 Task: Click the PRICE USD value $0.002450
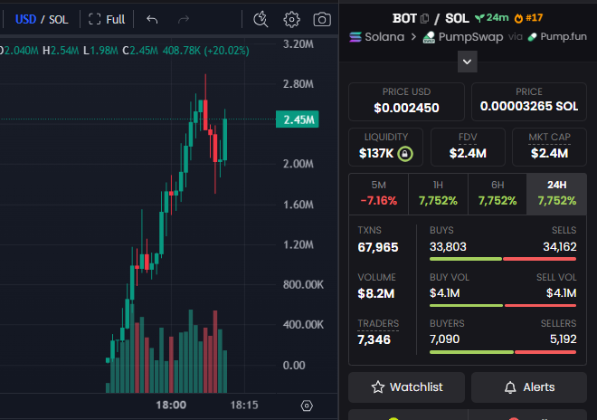pyautogui.click(x=406, y=108)
